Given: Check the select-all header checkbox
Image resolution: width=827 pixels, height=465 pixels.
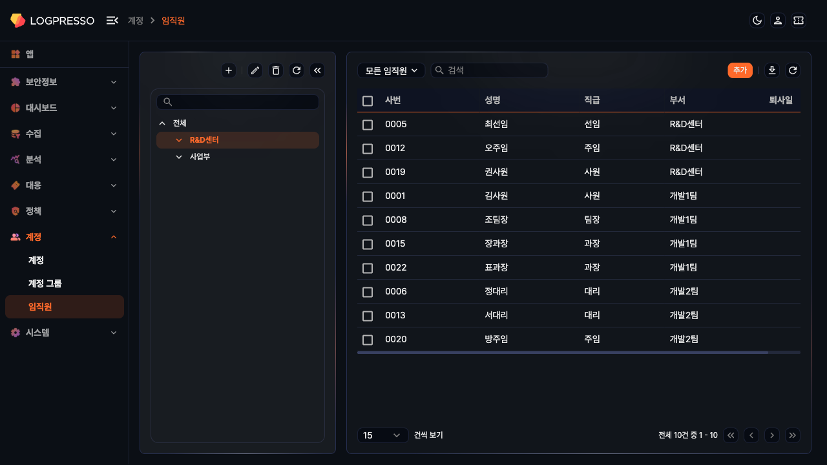Looking at the screenshot, I should click(368, 101).
